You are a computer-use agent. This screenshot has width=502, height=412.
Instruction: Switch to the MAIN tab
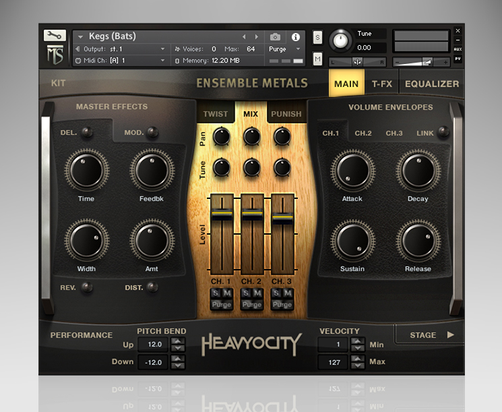pos(346,84)
